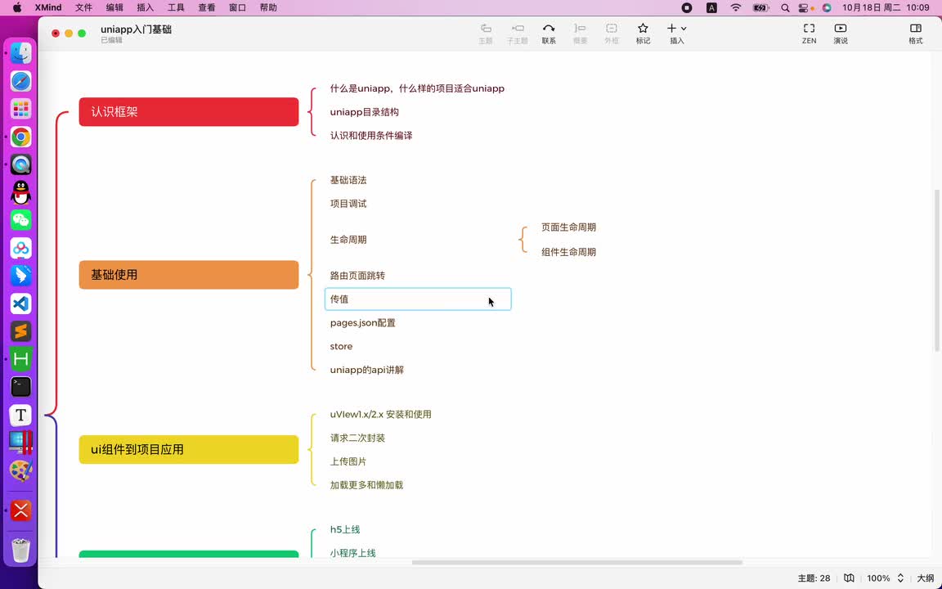
Task: Open Spotlight search magnifier
Action: tap(785, 8)
